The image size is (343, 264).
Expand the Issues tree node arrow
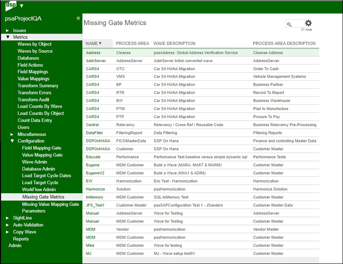[x=7, y=30]
